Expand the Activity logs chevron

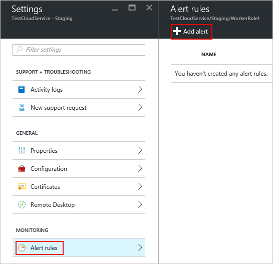coord(140,89)
